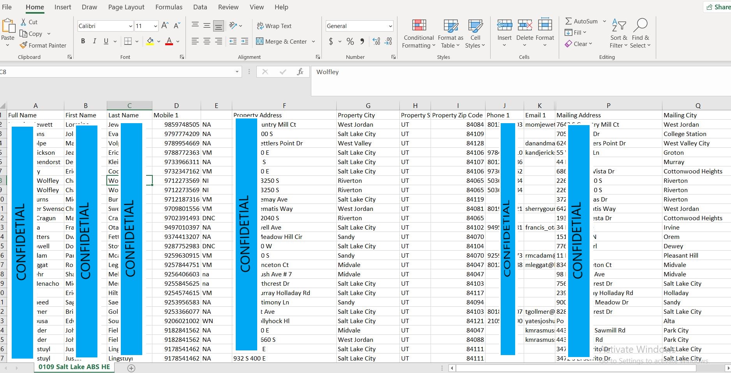Expand Merge & Center dropdown arrow

point(313,41)
